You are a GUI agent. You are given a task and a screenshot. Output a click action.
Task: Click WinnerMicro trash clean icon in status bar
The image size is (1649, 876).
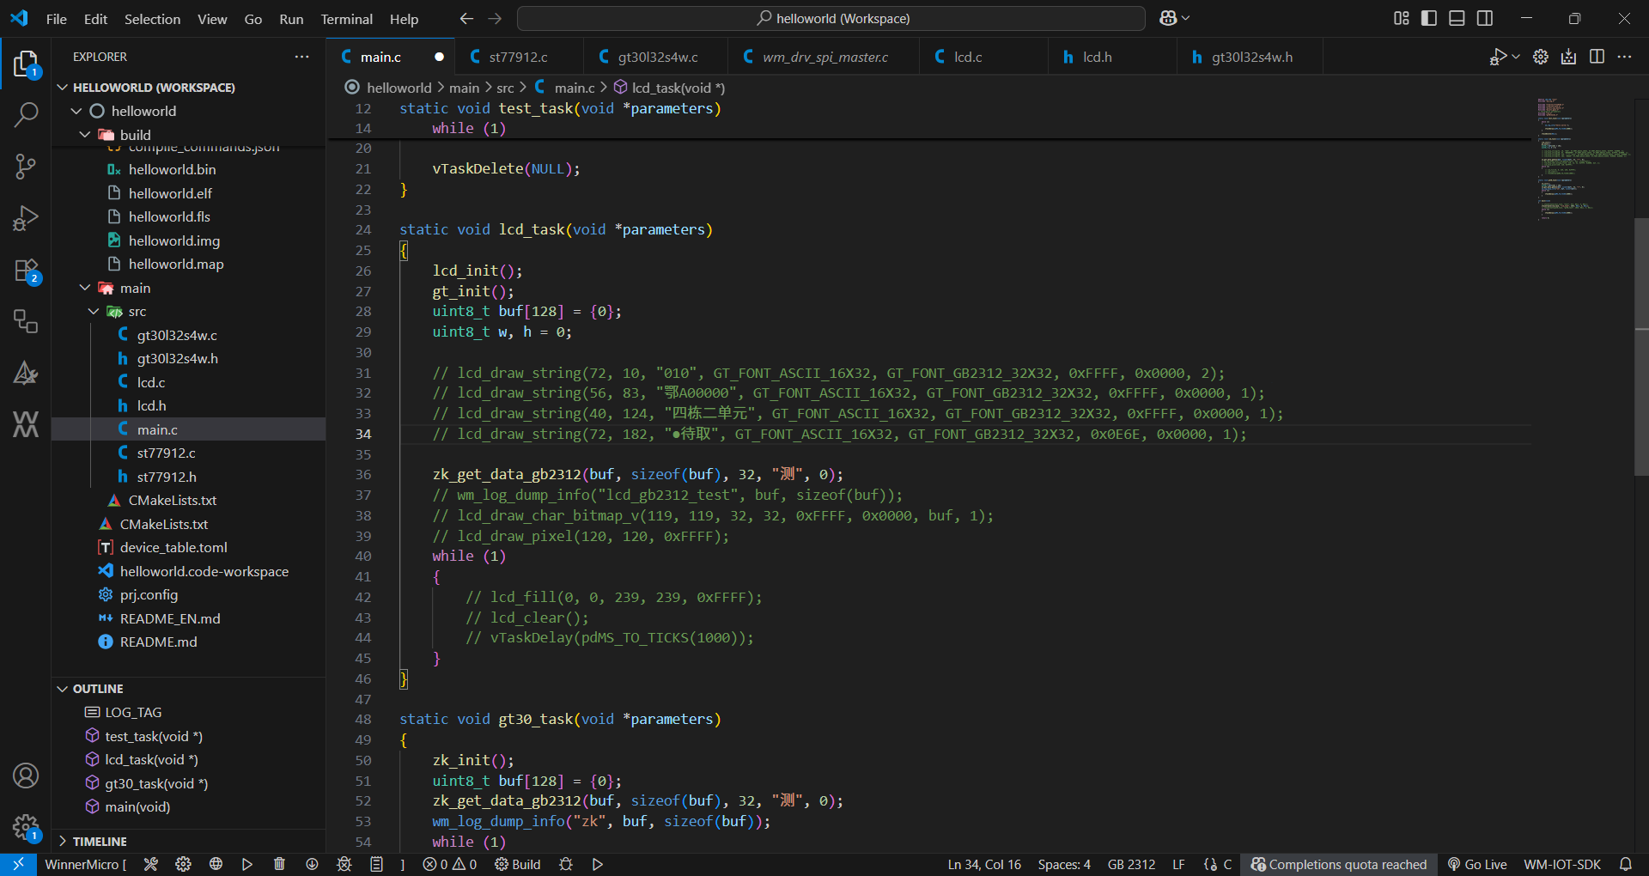[x=279, y=864]
